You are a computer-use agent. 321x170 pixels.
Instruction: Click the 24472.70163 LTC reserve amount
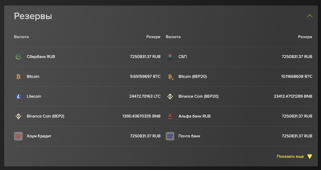(x=145, y=96)
